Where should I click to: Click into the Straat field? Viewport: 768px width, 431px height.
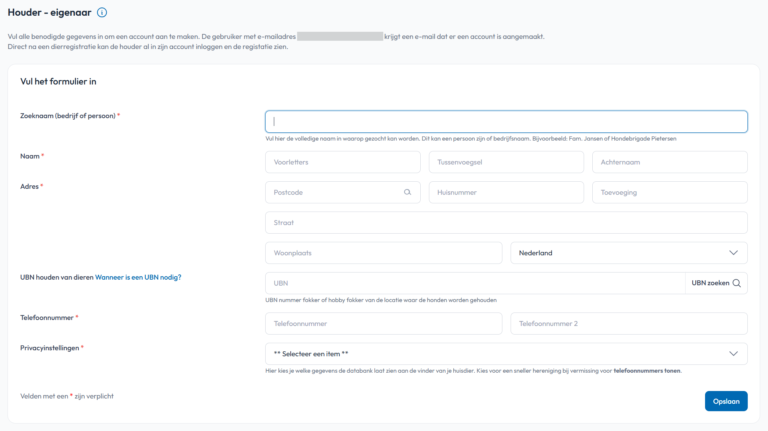(x=507, y=222)
